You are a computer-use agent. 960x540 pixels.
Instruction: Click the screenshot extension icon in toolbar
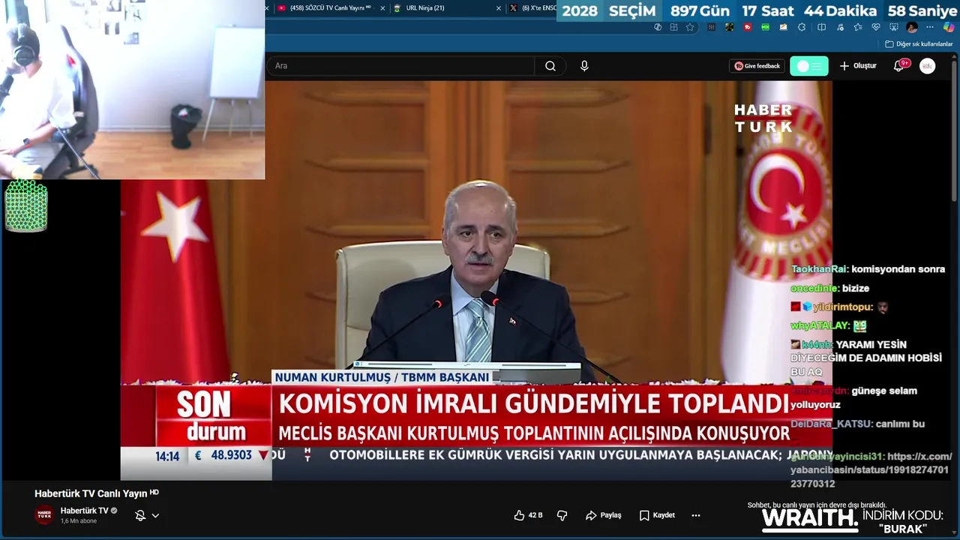(894, 27)
